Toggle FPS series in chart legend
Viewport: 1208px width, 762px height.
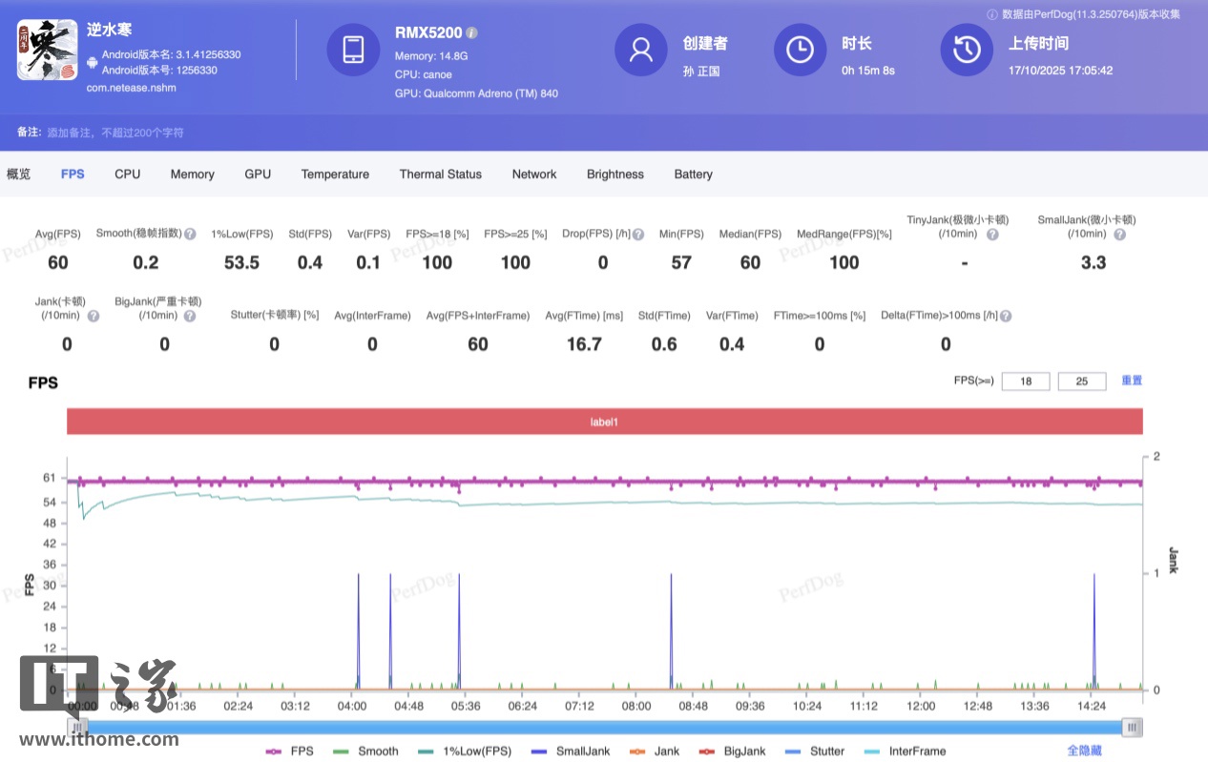[290, 752]
